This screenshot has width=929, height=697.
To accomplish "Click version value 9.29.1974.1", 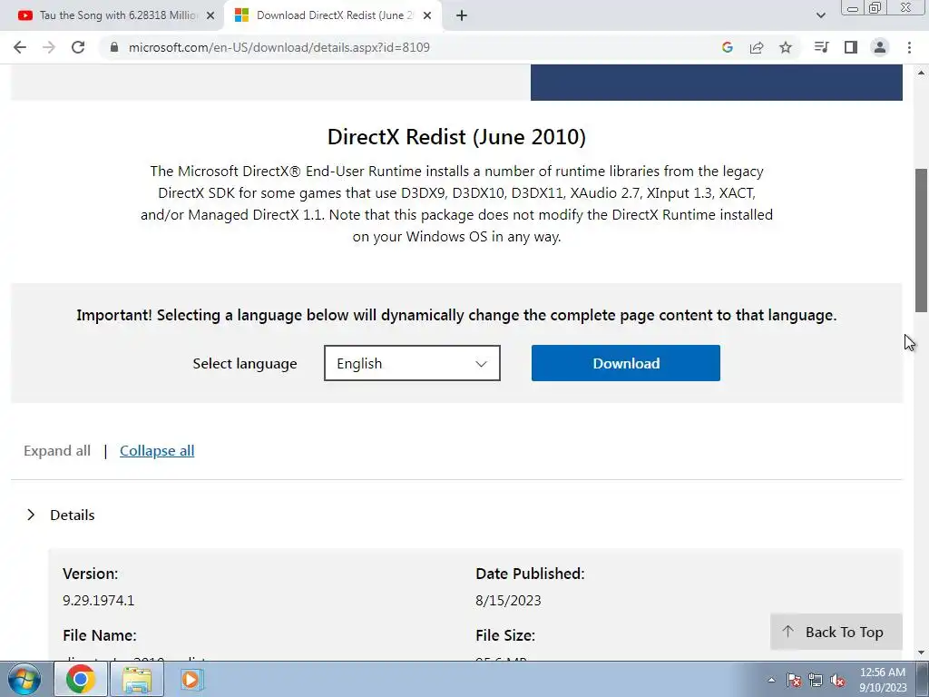I will pyautogui.click(x=98, y=601).
